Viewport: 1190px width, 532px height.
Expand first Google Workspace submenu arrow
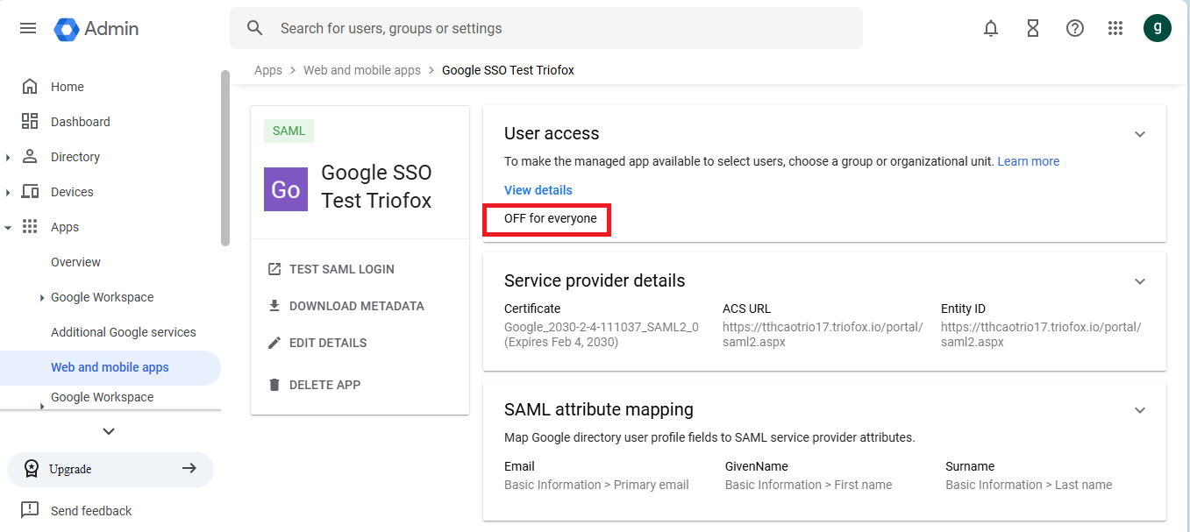click(x=41, y=298)
